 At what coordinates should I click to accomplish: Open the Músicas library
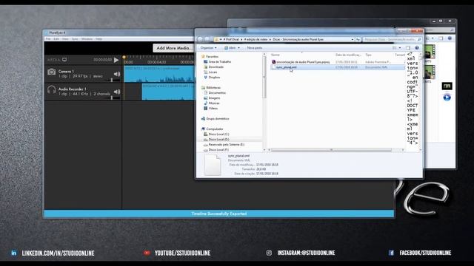[x=212, y=103]
